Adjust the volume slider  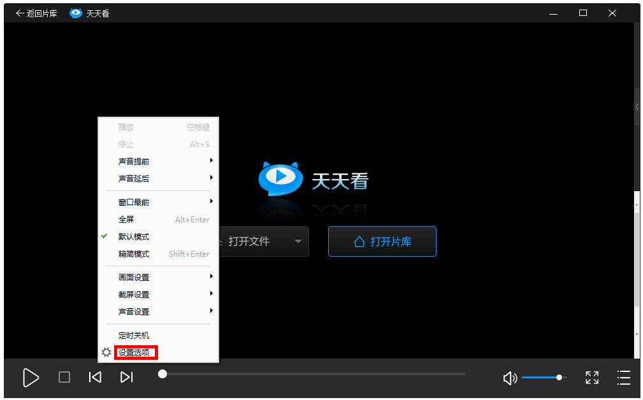pyautogui.click(x=544, y=378)
